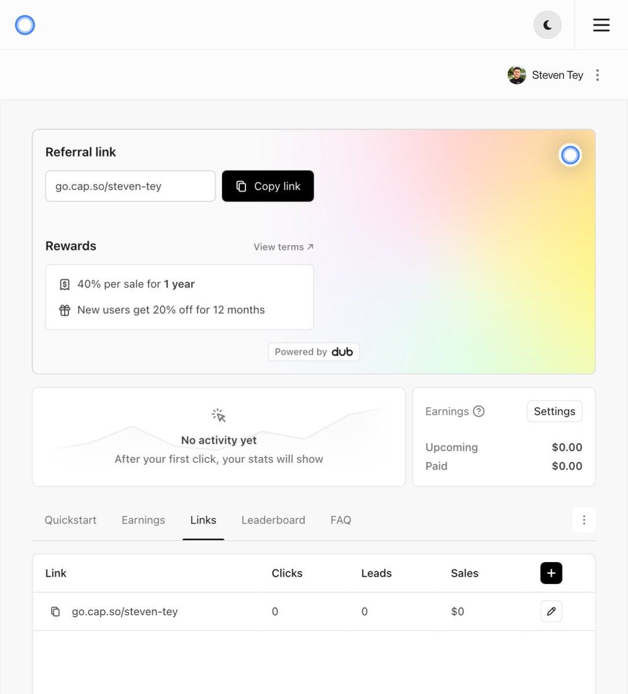Click the referral link input field
This screenshot has height=694, width=628.
(x=131, y=186)
